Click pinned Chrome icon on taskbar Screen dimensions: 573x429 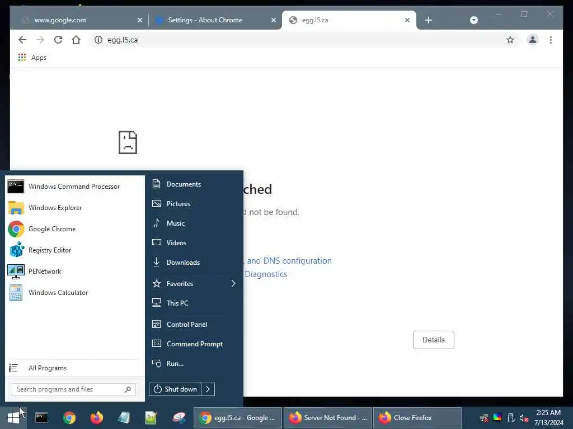[69, 418]
